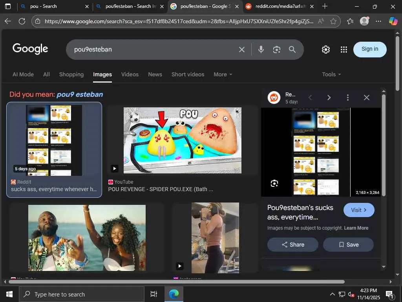View site information lock icon
This screenshot has width=402, height=302.
(38, 21)
